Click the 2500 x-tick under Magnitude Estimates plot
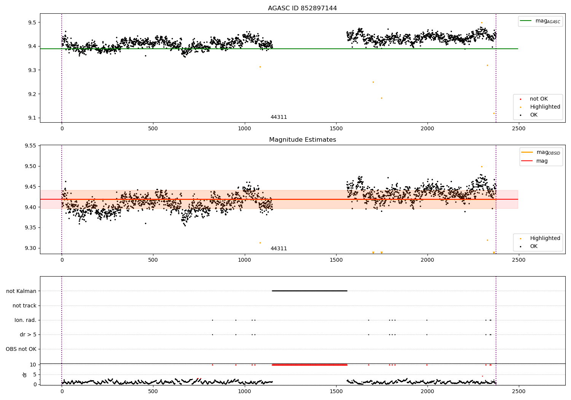The width and height of the screenshot is (571, 400). coord(519,260)
